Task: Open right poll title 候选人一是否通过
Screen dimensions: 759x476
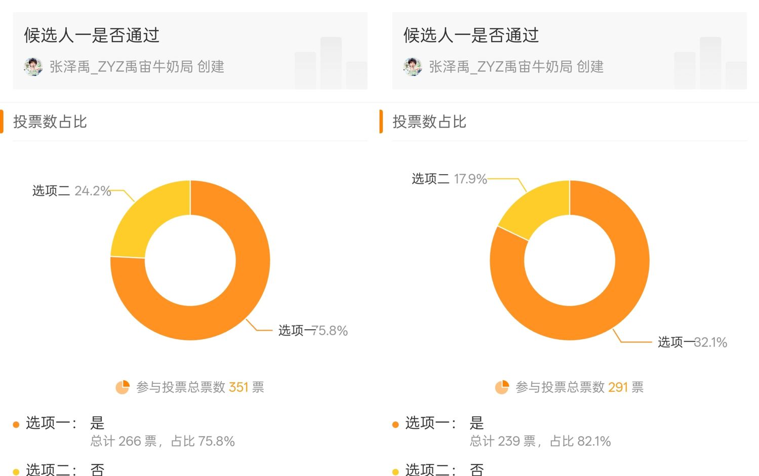Action: pyautogui.click(x=471, y=35)
